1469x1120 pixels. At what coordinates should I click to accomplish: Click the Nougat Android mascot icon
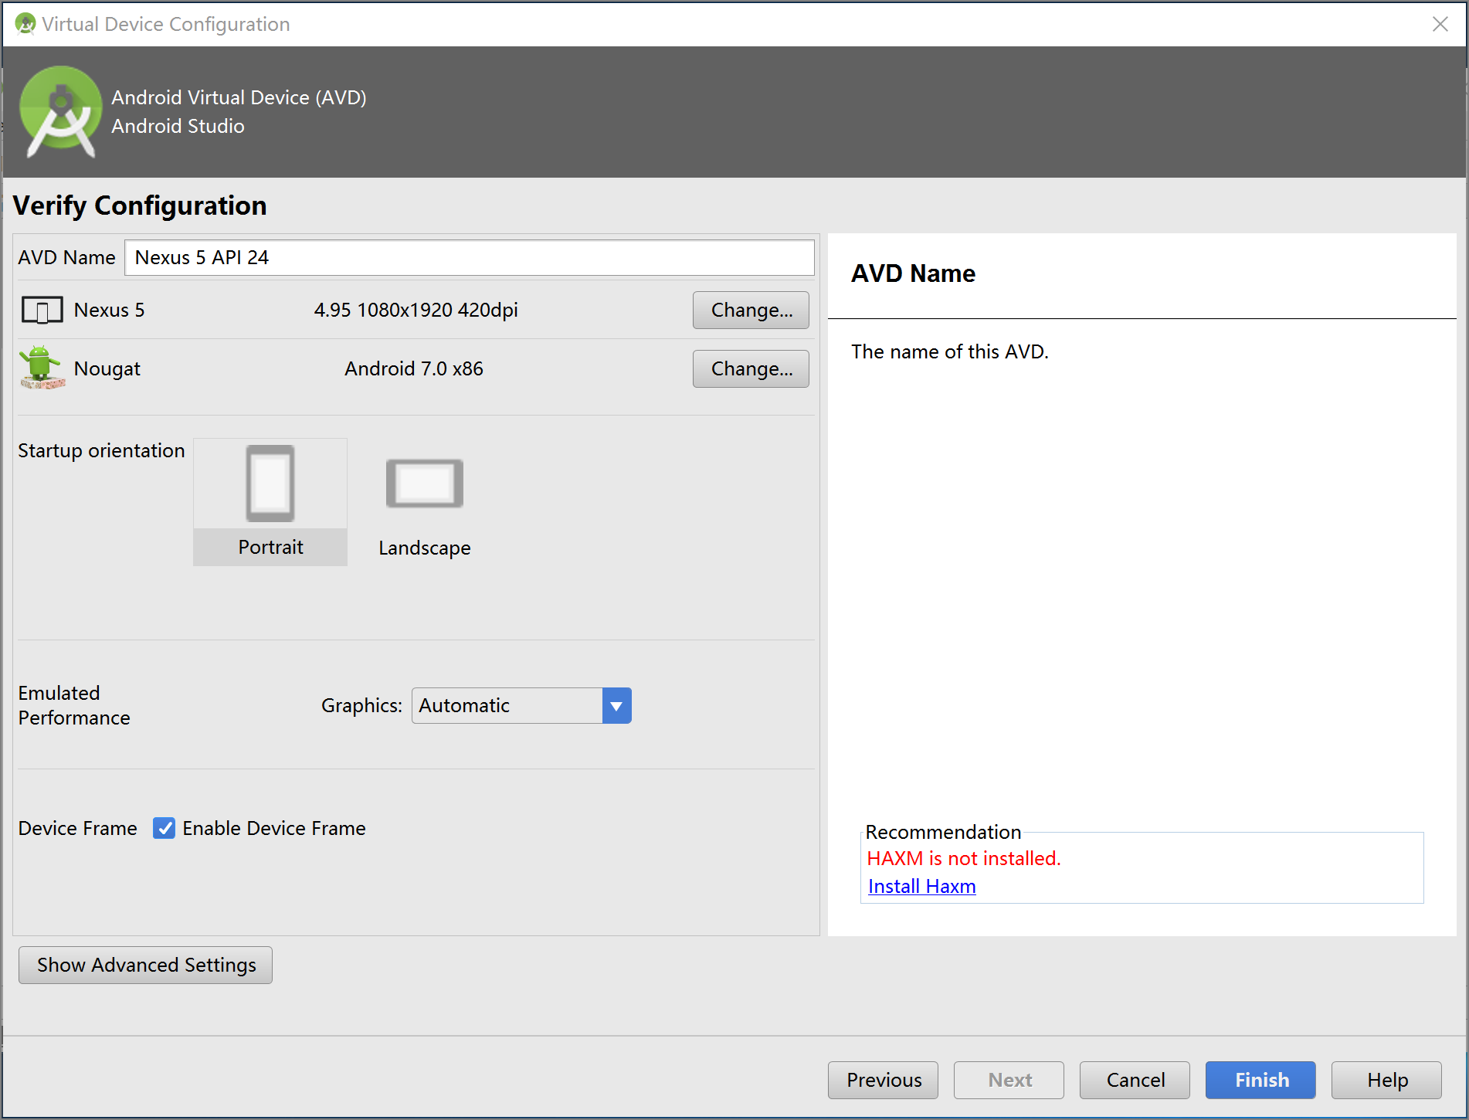(x=42, y=368)
